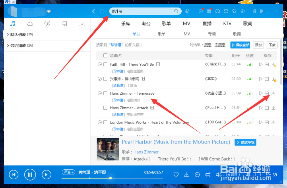This screenshot has height=188, width=287.
Task: Click 播放专辑 button
Action: (245, 142)
